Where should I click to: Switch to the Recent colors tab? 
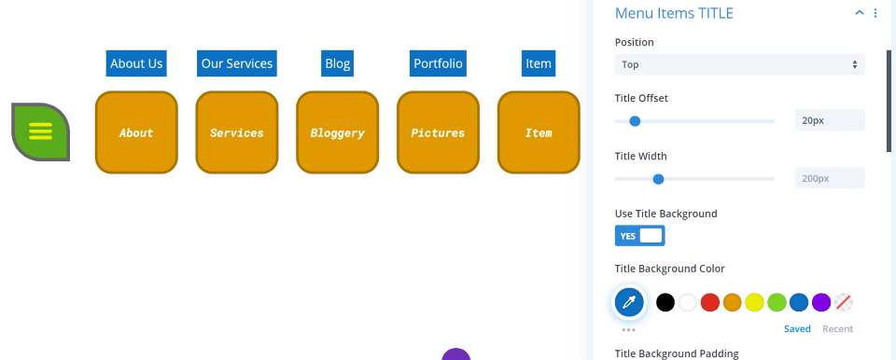838,328
